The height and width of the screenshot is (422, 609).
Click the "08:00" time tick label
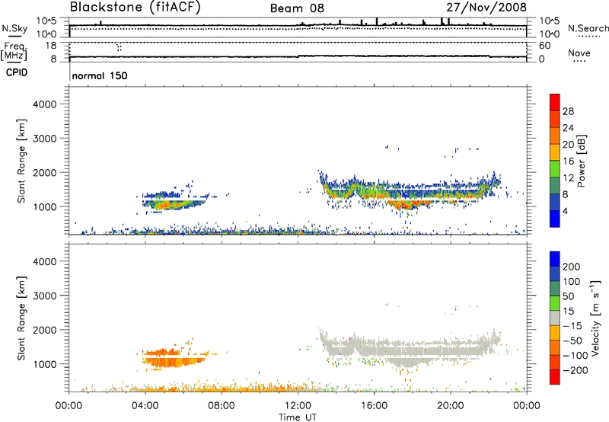(x=222, y=406)
